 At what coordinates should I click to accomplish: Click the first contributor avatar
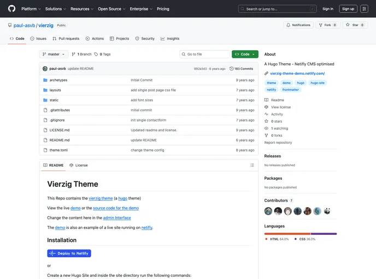[x=268, y=211]
